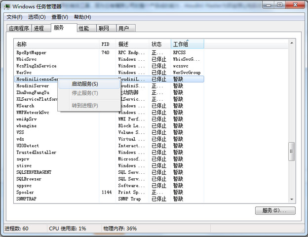Click the SNMP Trap description cell
Screen dimensions: 308x237
coord(129,199)
